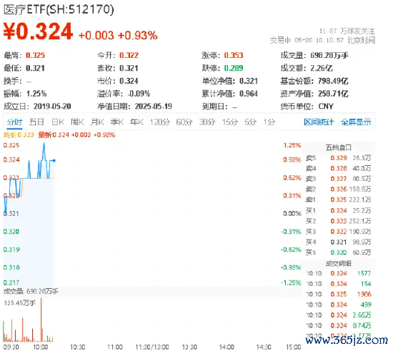393x351 pixels.
Task: Click the trade row with volume 8.74万
Action: click(x=339, y=326)
